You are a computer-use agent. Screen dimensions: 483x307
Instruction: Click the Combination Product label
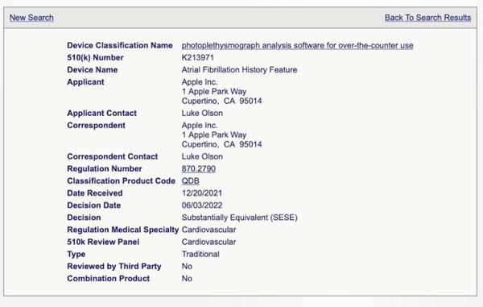(x=109, y=279)
